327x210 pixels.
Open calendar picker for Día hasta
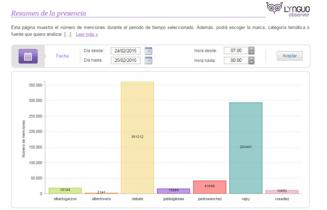tap(149, 60)
